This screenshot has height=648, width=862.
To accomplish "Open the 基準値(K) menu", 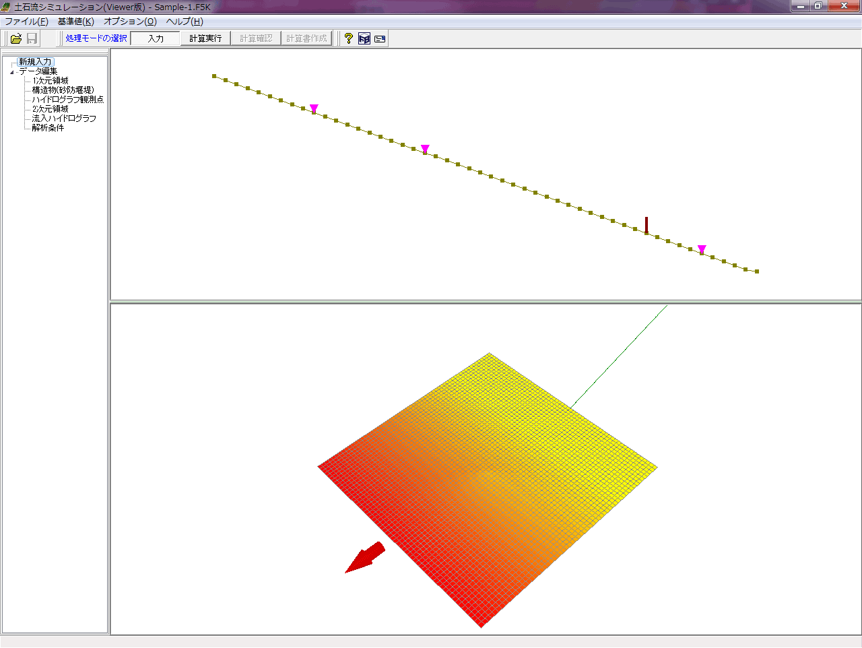I will (x=75, y=22).
